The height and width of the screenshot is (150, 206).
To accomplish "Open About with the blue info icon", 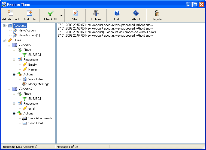I will 136,13.
